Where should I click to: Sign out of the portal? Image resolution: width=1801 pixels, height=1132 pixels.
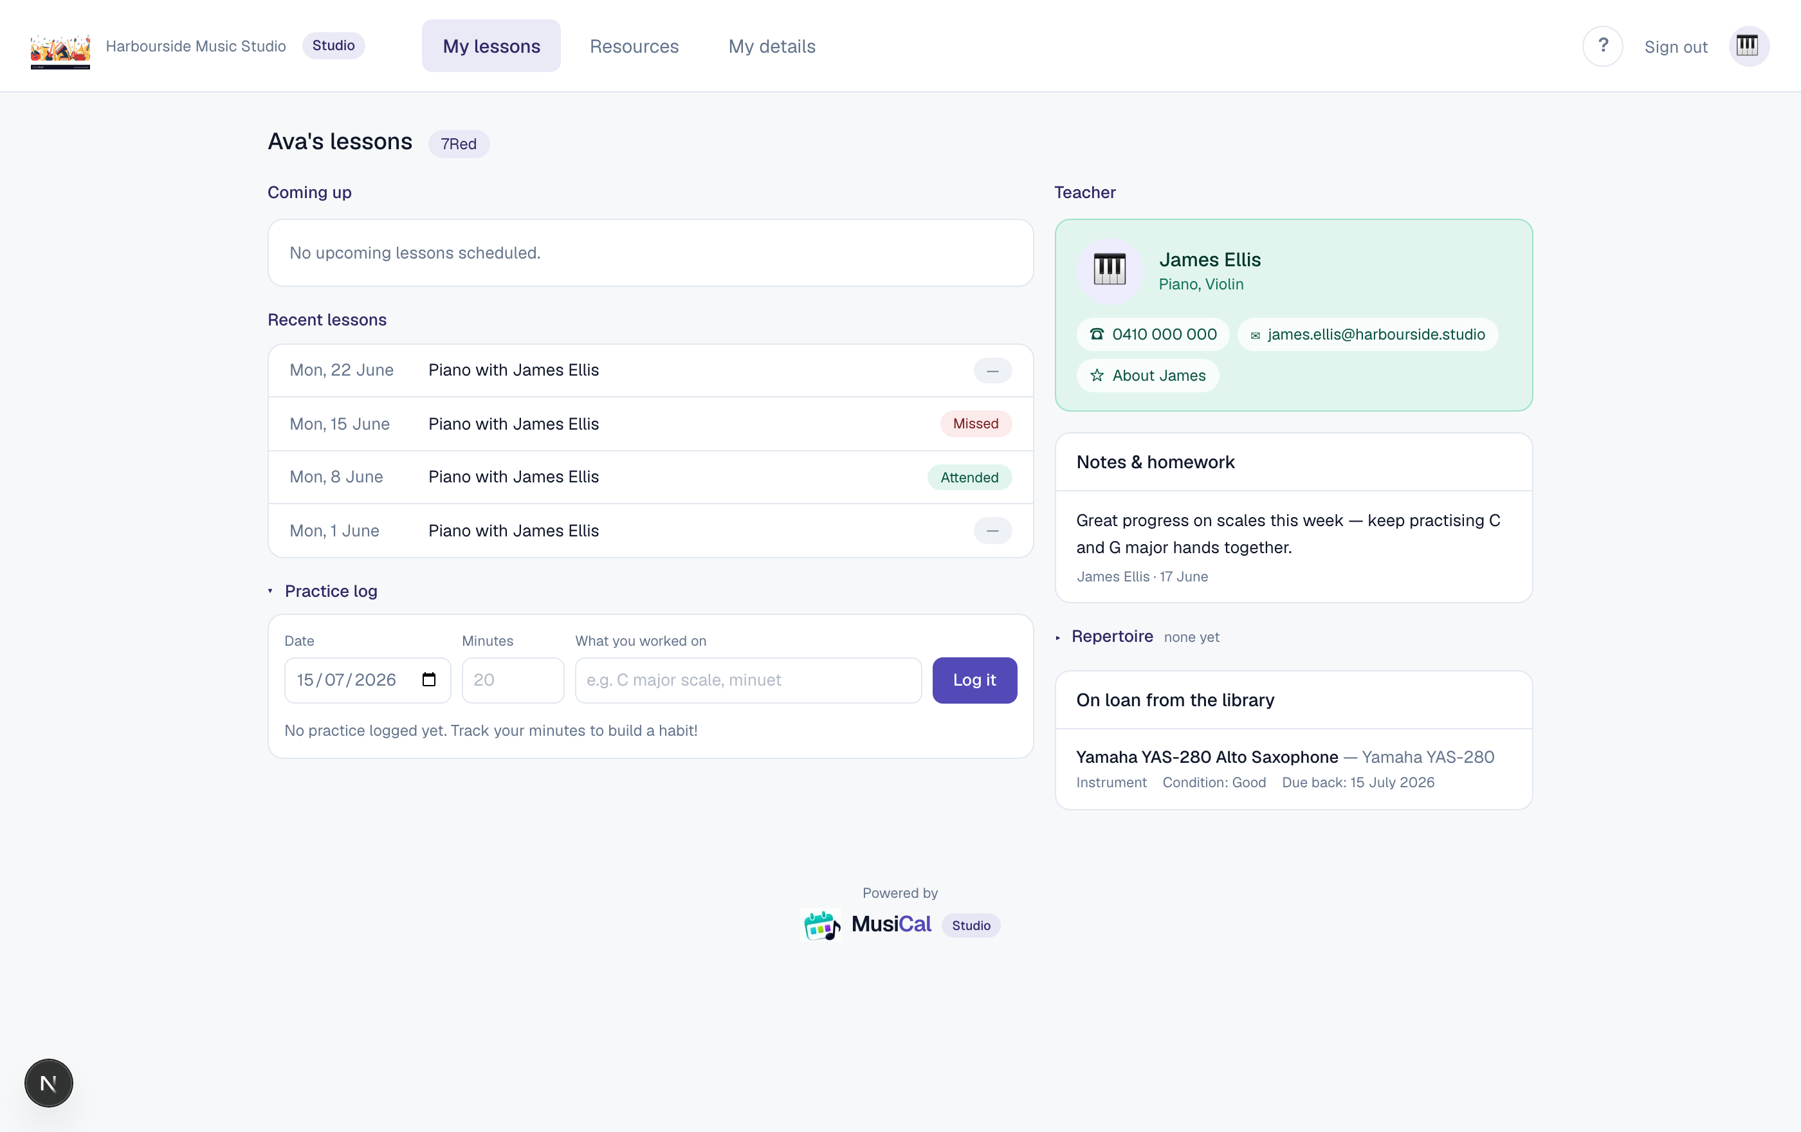click(1676, 47)
